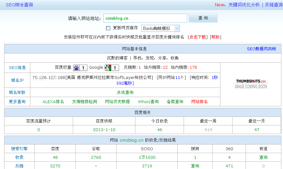
Task: Click the 反链 row label
Action: click(19, 166)
